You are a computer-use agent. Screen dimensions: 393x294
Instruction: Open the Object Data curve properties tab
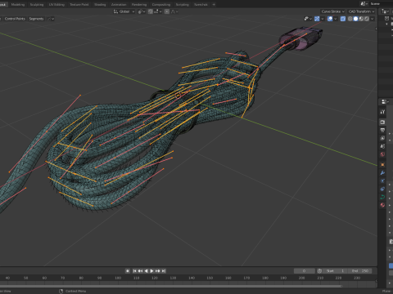[382, 197]
